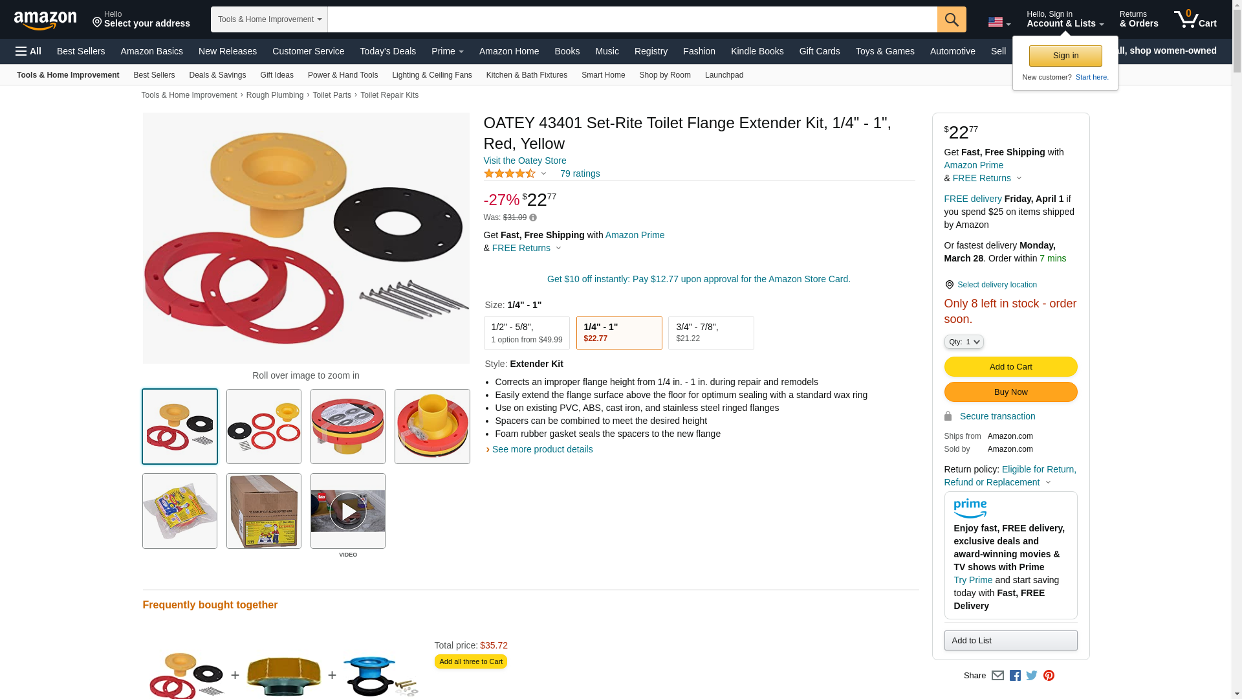Click into the Amazon search field
Viewport: 1242px width, 699px height.
coord(631,19)
